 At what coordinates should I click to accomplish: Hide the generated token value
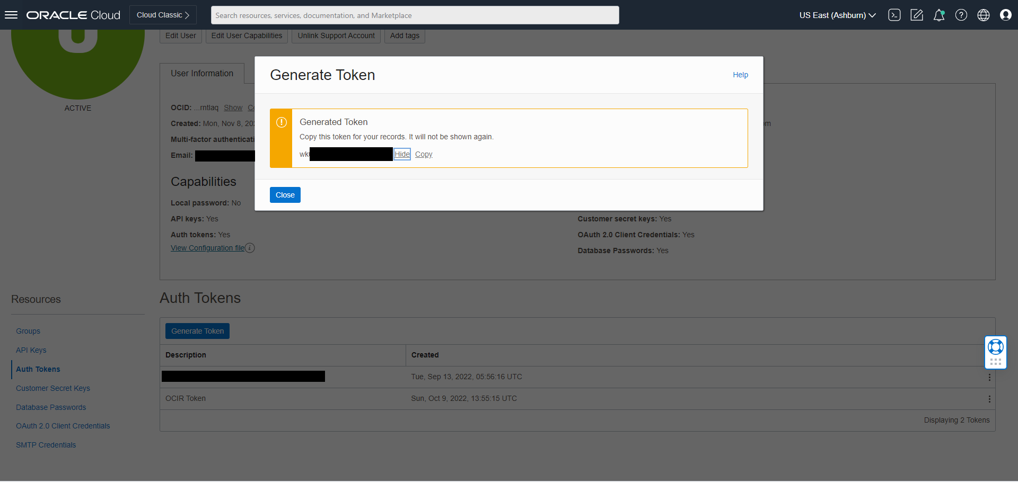pyautogui.click(x=402, y=154)
